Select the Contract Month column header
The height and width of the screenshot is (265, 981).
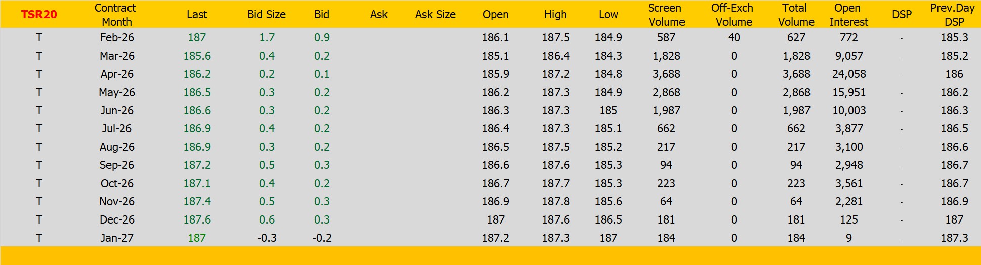point(116,15)
